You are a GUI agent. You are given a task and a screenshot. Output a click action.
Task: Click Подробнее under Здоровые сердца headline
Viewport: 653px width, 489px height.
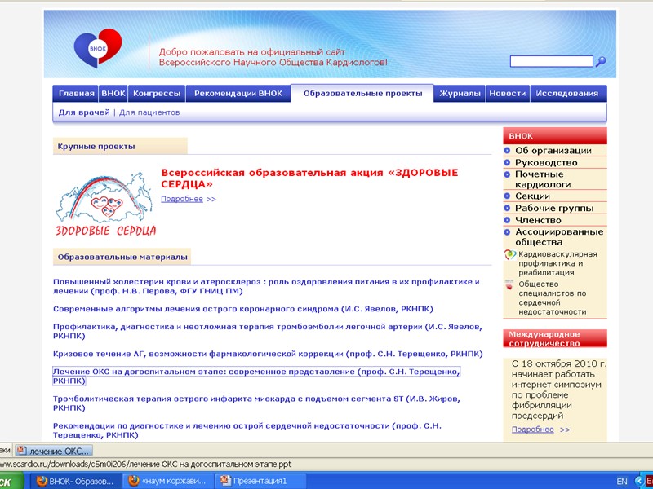tap(182, 199)
